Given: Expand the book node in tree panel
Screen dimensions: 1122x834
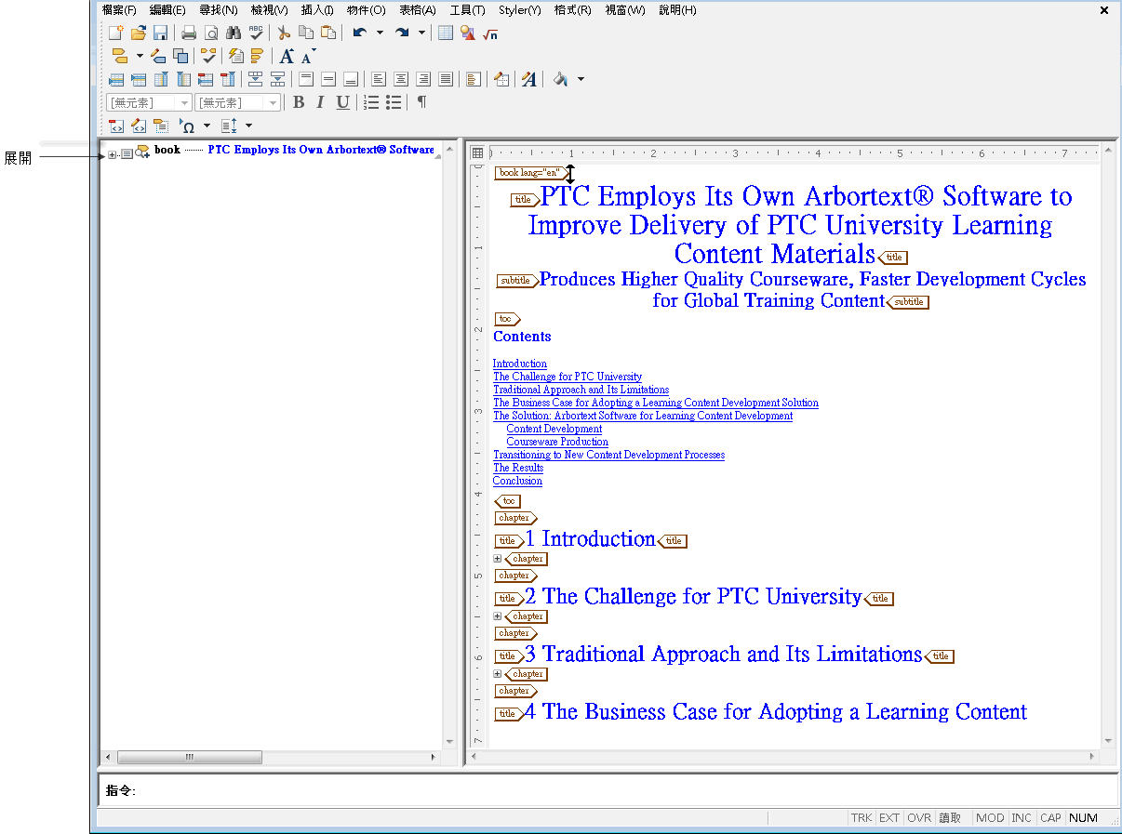Looking at the screenshot, I should [x=112, y=154].
